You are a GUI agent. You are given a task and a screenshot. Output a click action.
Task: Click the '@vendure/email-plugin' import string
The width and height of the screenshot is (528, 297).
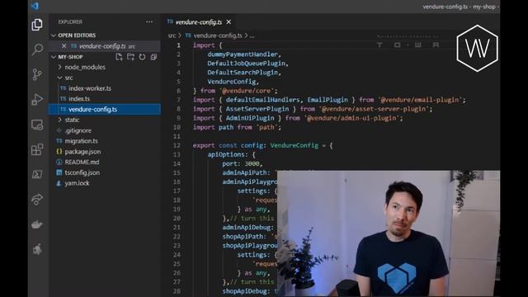pos(420,100)
